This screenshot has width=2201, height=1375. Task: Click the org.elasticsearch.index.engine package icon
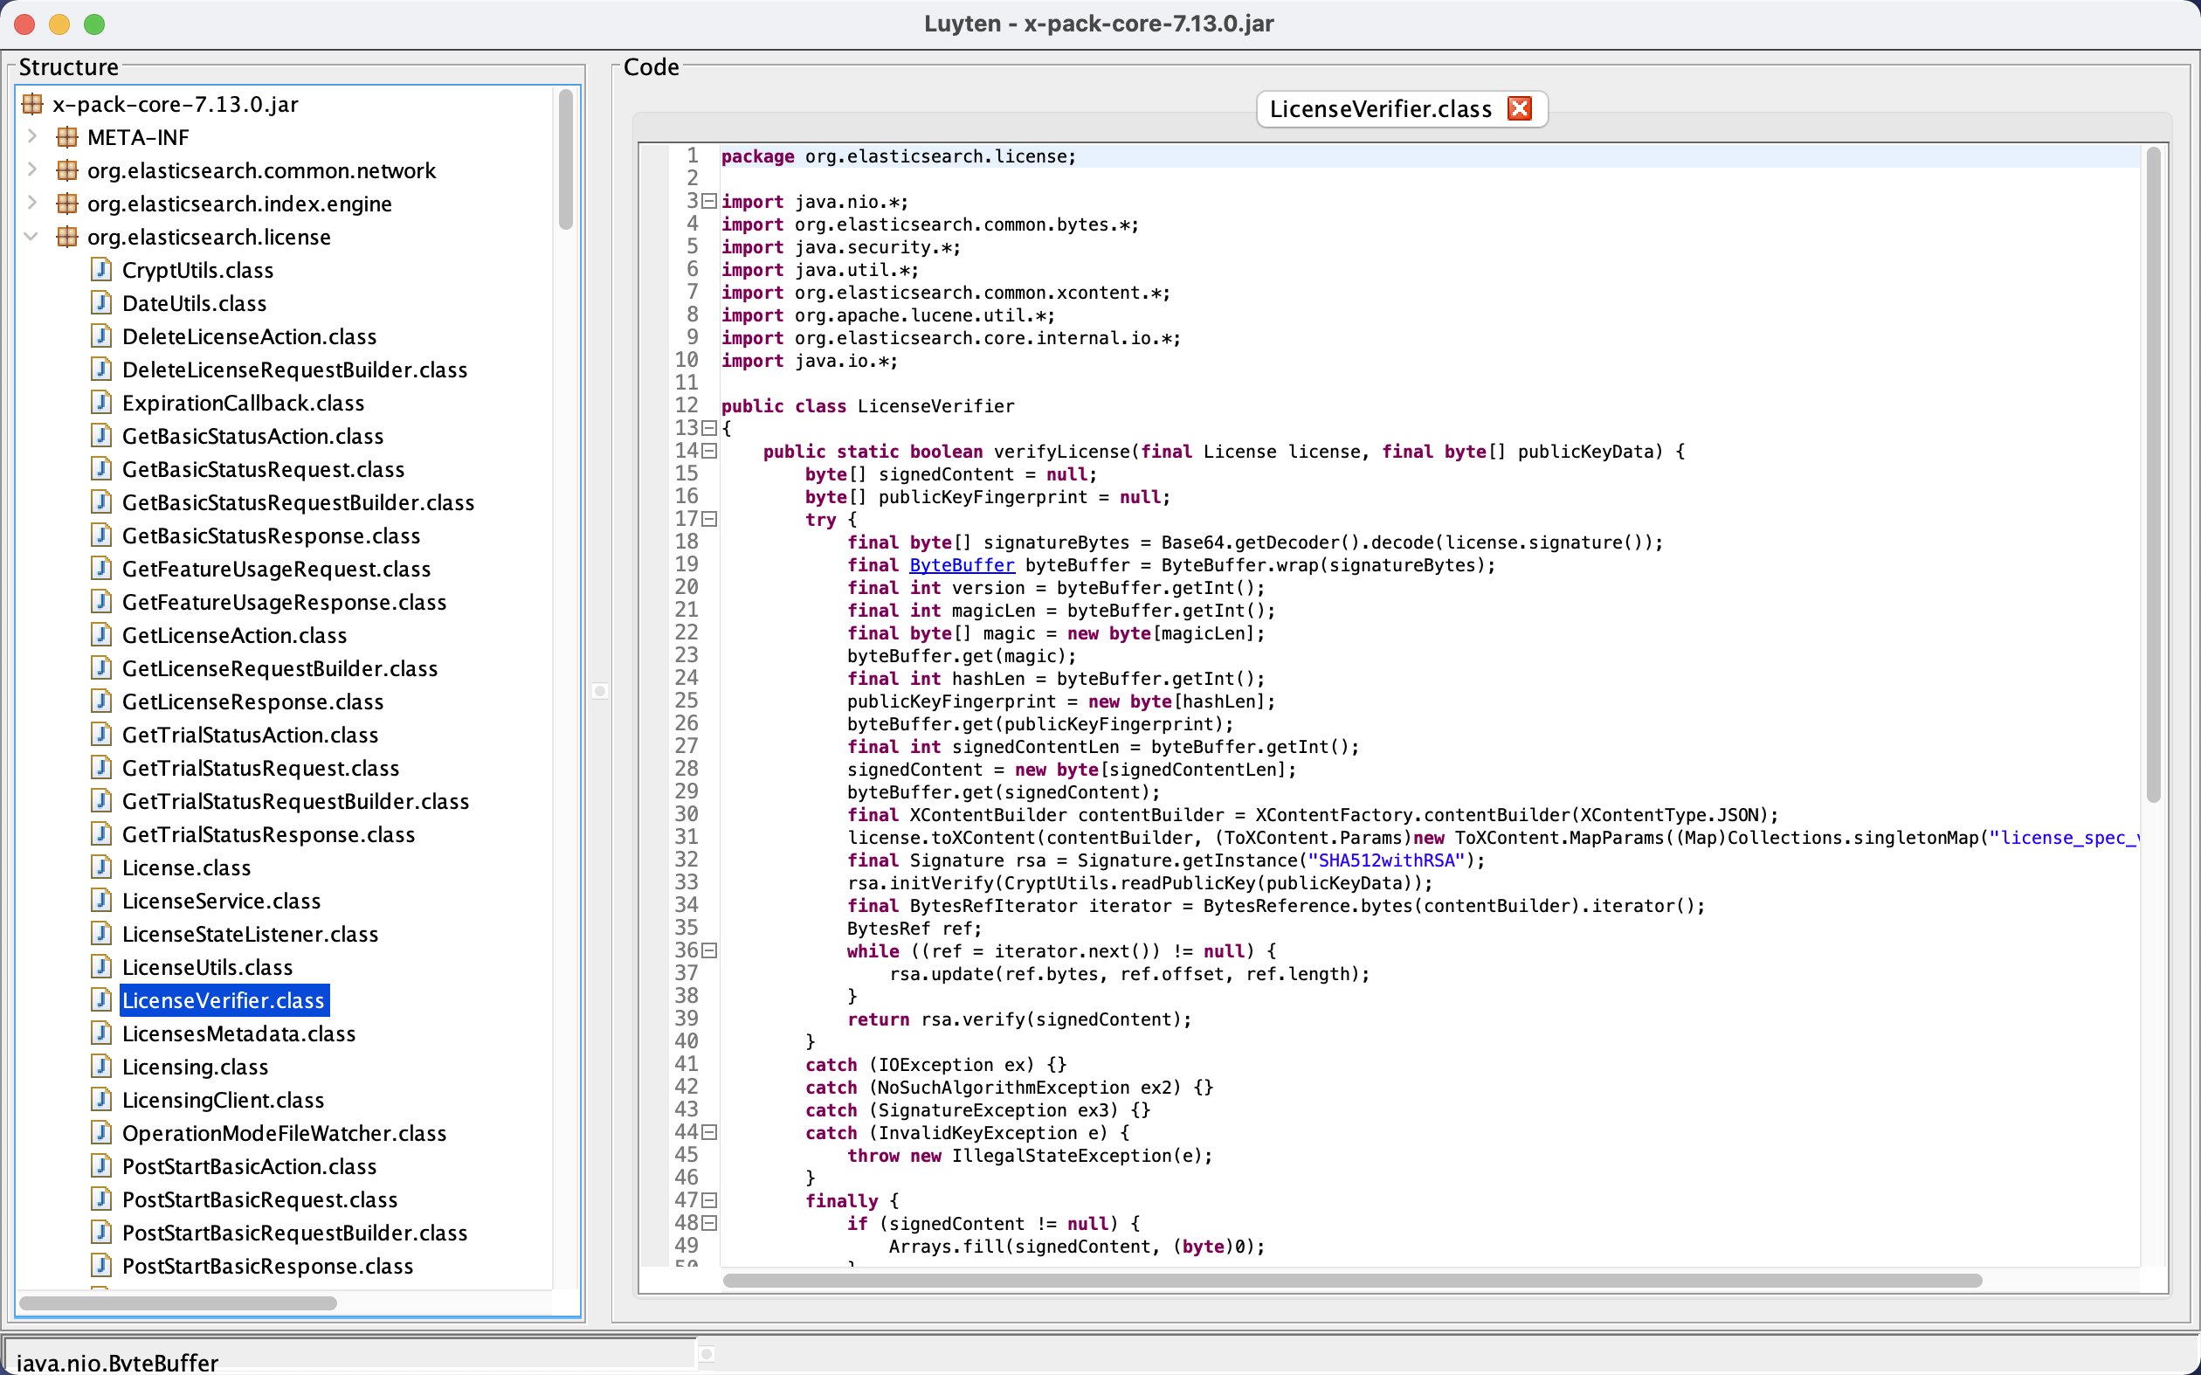(x=67, y=203)
